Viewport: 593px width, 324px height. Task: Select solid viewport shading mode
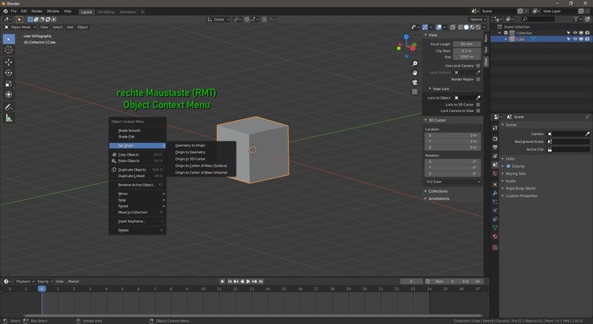click(466, 27)
